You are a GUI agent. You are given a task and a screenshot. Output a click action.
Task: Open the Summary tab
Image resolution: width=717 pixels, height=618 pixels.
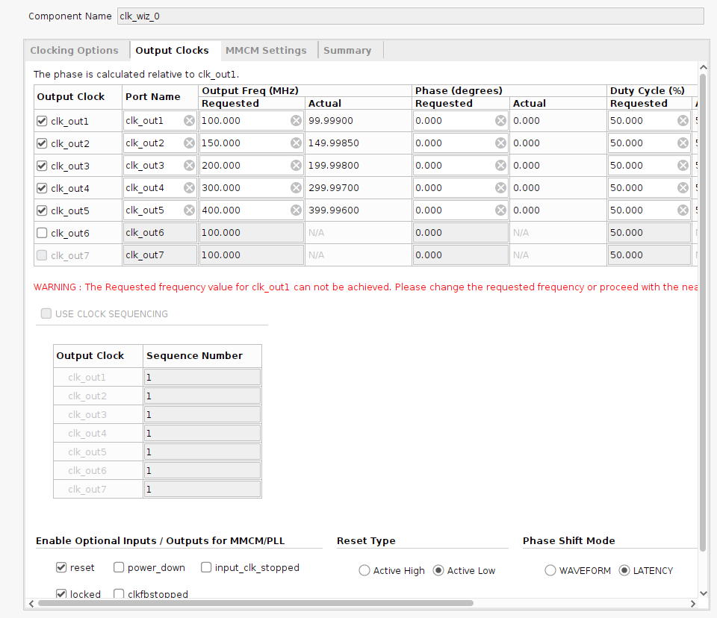[348, 50]
